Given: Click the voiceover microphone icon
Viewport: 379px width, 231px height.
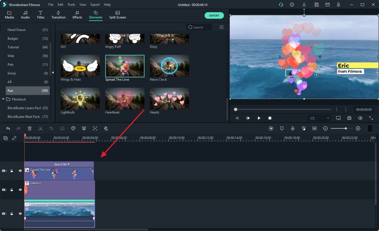Looking at the screenshot, I should tap(293, 129).
